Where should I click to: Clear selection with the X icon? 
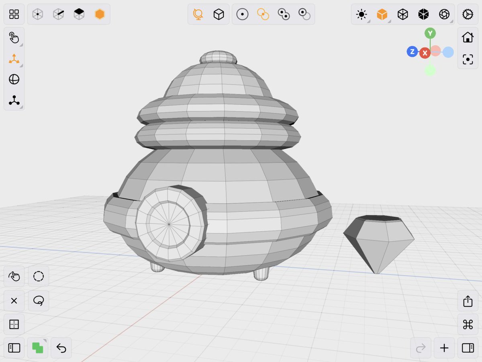(x=14, y=300)
